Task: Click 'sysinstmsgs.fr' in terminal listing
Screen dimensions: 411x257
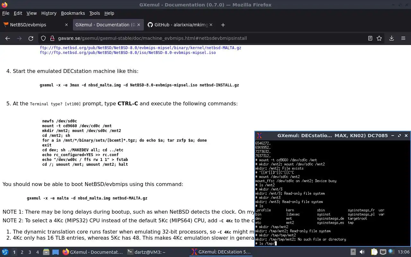Action: (361, 210)
